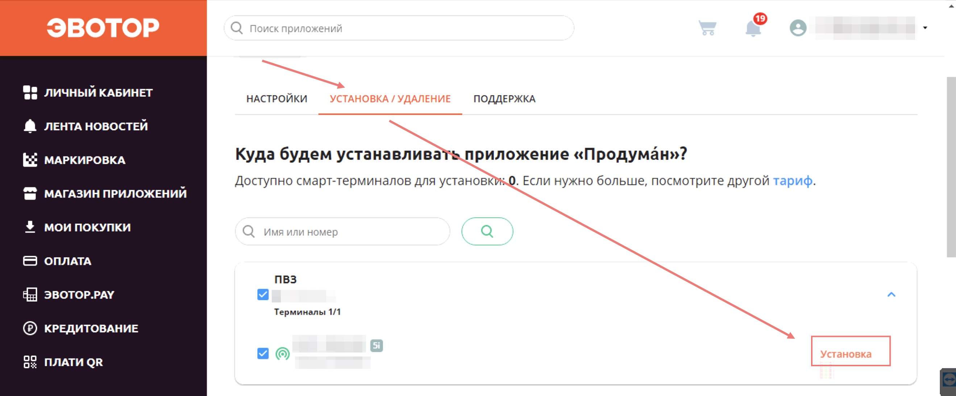Expand the account dropdown arrow

pyautogui.click(x=925, y=28)
